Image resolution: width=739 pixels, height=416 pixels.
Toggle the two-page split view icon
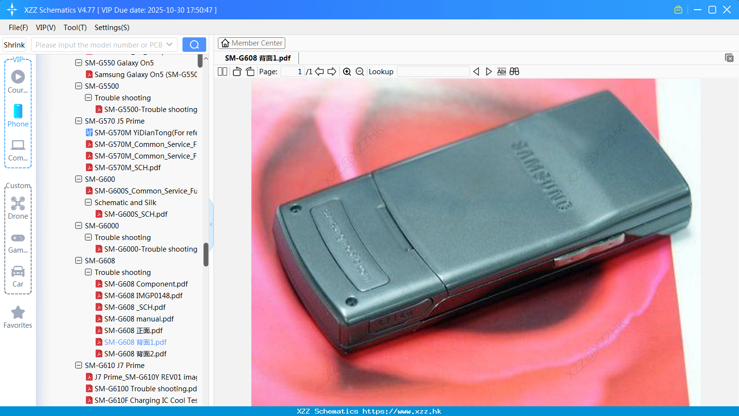pyautogui.click(x=222, y=72)
